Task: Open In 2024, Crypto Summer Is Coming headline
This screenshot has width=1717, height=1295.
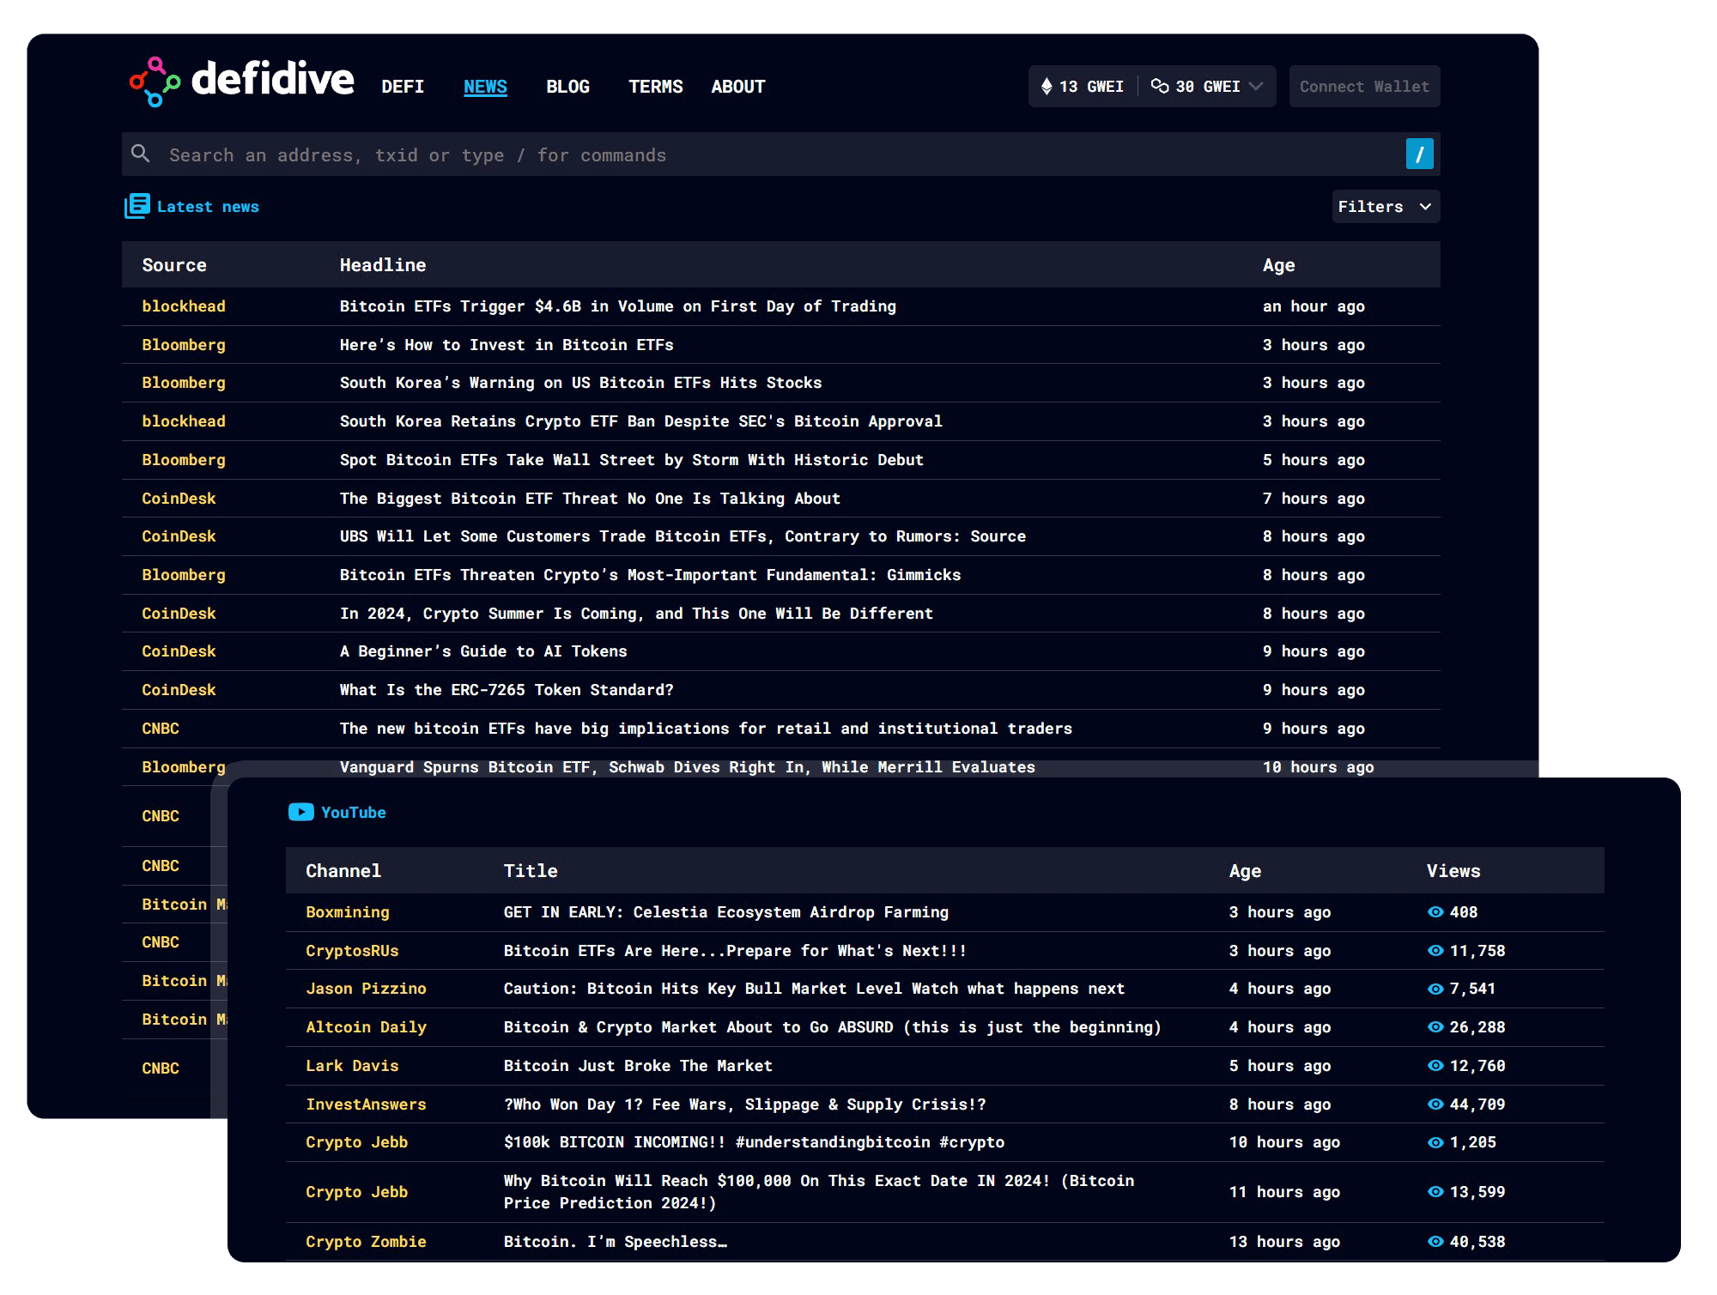Action: (x=636, y=614)
